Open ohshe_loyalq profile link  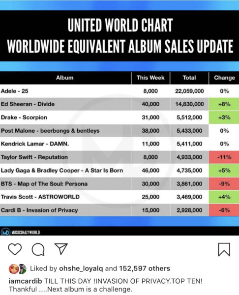pyautogui.click(x=81, y=268)
